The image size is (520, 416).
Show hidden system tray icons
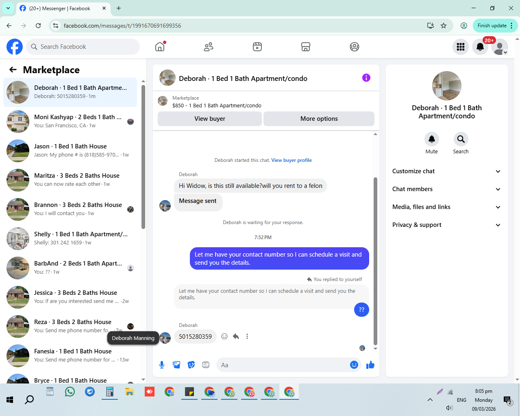430,400
